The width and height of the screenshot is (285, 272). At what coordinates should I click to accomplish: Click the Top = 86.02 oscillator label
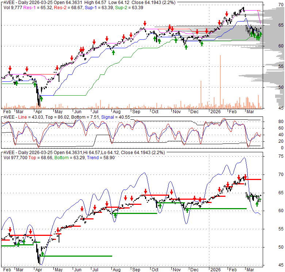tap(57, 117)
